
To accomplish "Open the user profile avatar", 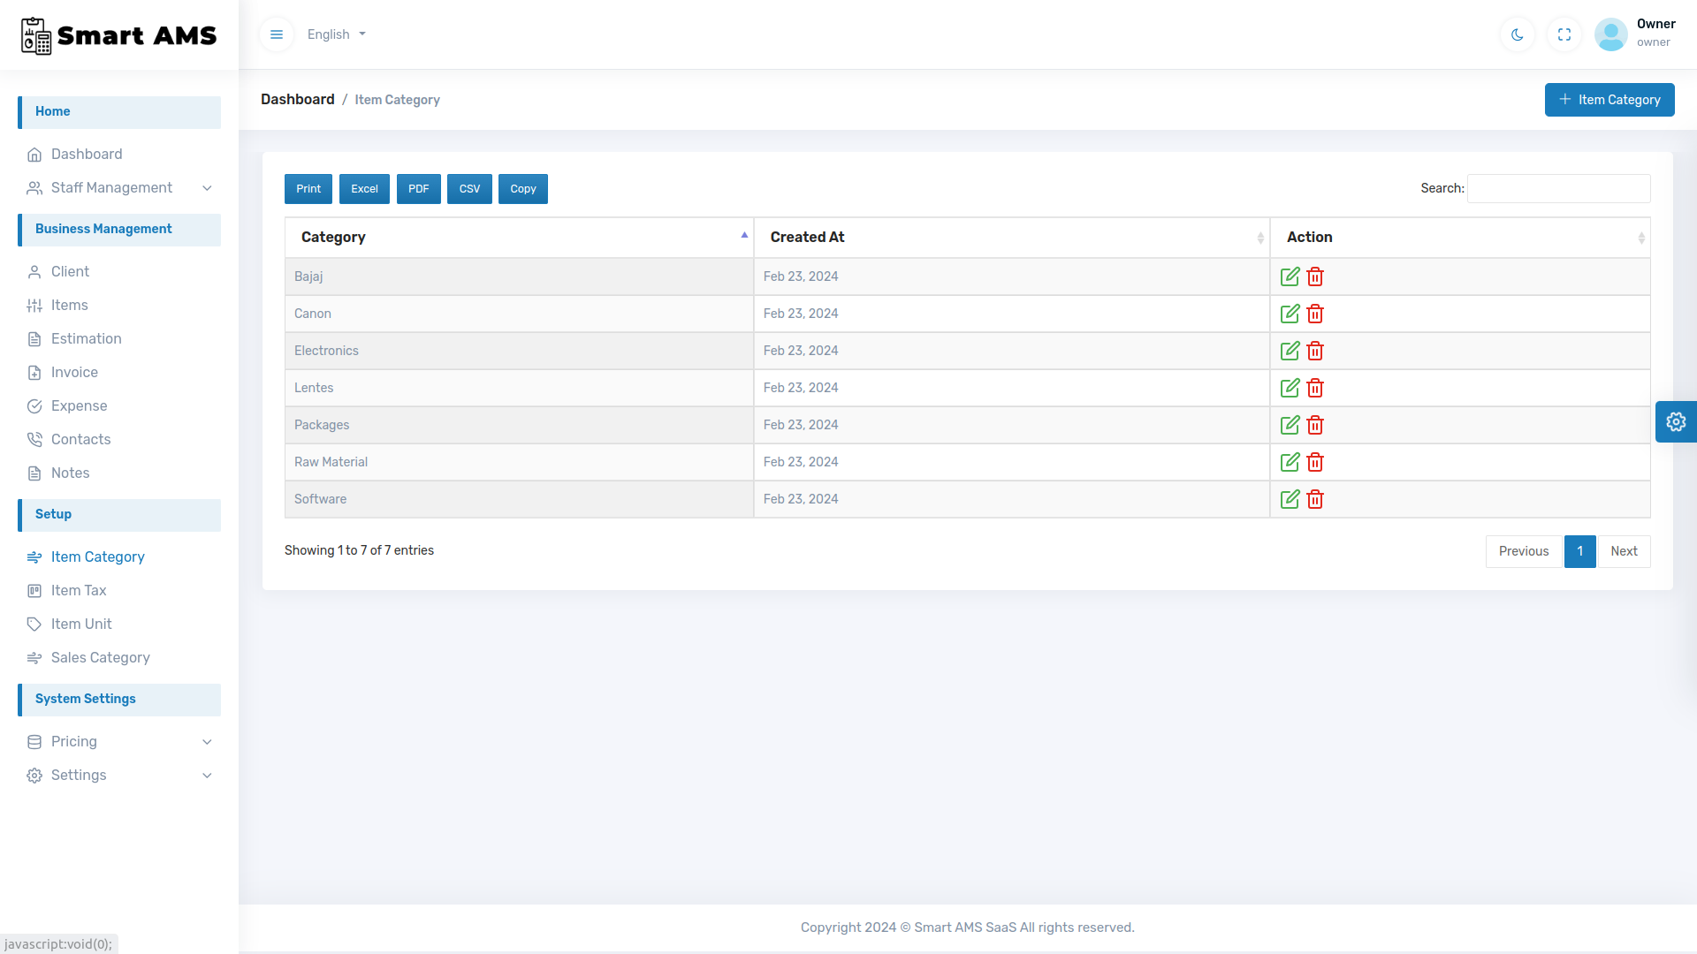I will pyautogui.click(x=1610, y=34).
